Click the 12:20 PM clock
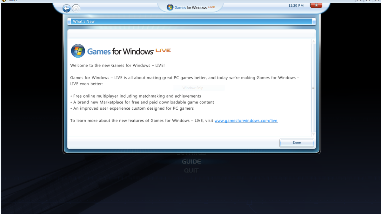Screen dimensions: 381x214 click(296, 6)
